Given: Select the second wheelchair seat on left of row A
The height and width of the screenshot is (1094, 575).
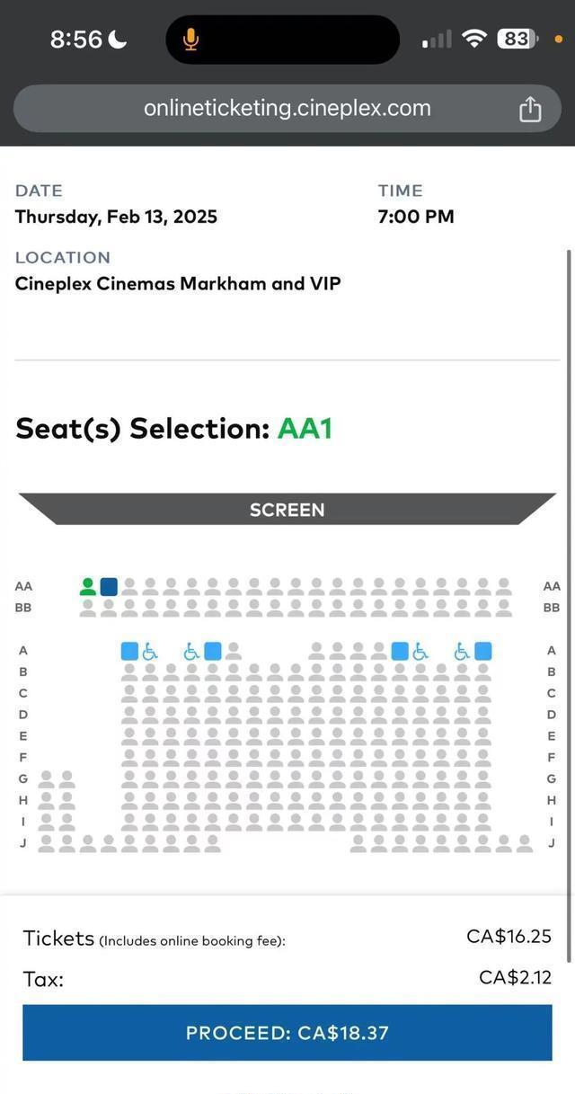Looking at the screenshot, I should tap(191, 651).
